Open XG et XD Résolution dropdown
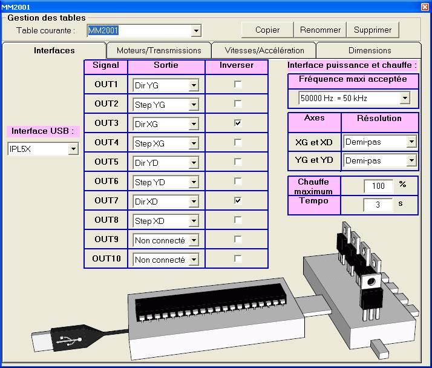The height and width of the screenshot is (368, 432). pyautogui.click(x=411, y=142)
